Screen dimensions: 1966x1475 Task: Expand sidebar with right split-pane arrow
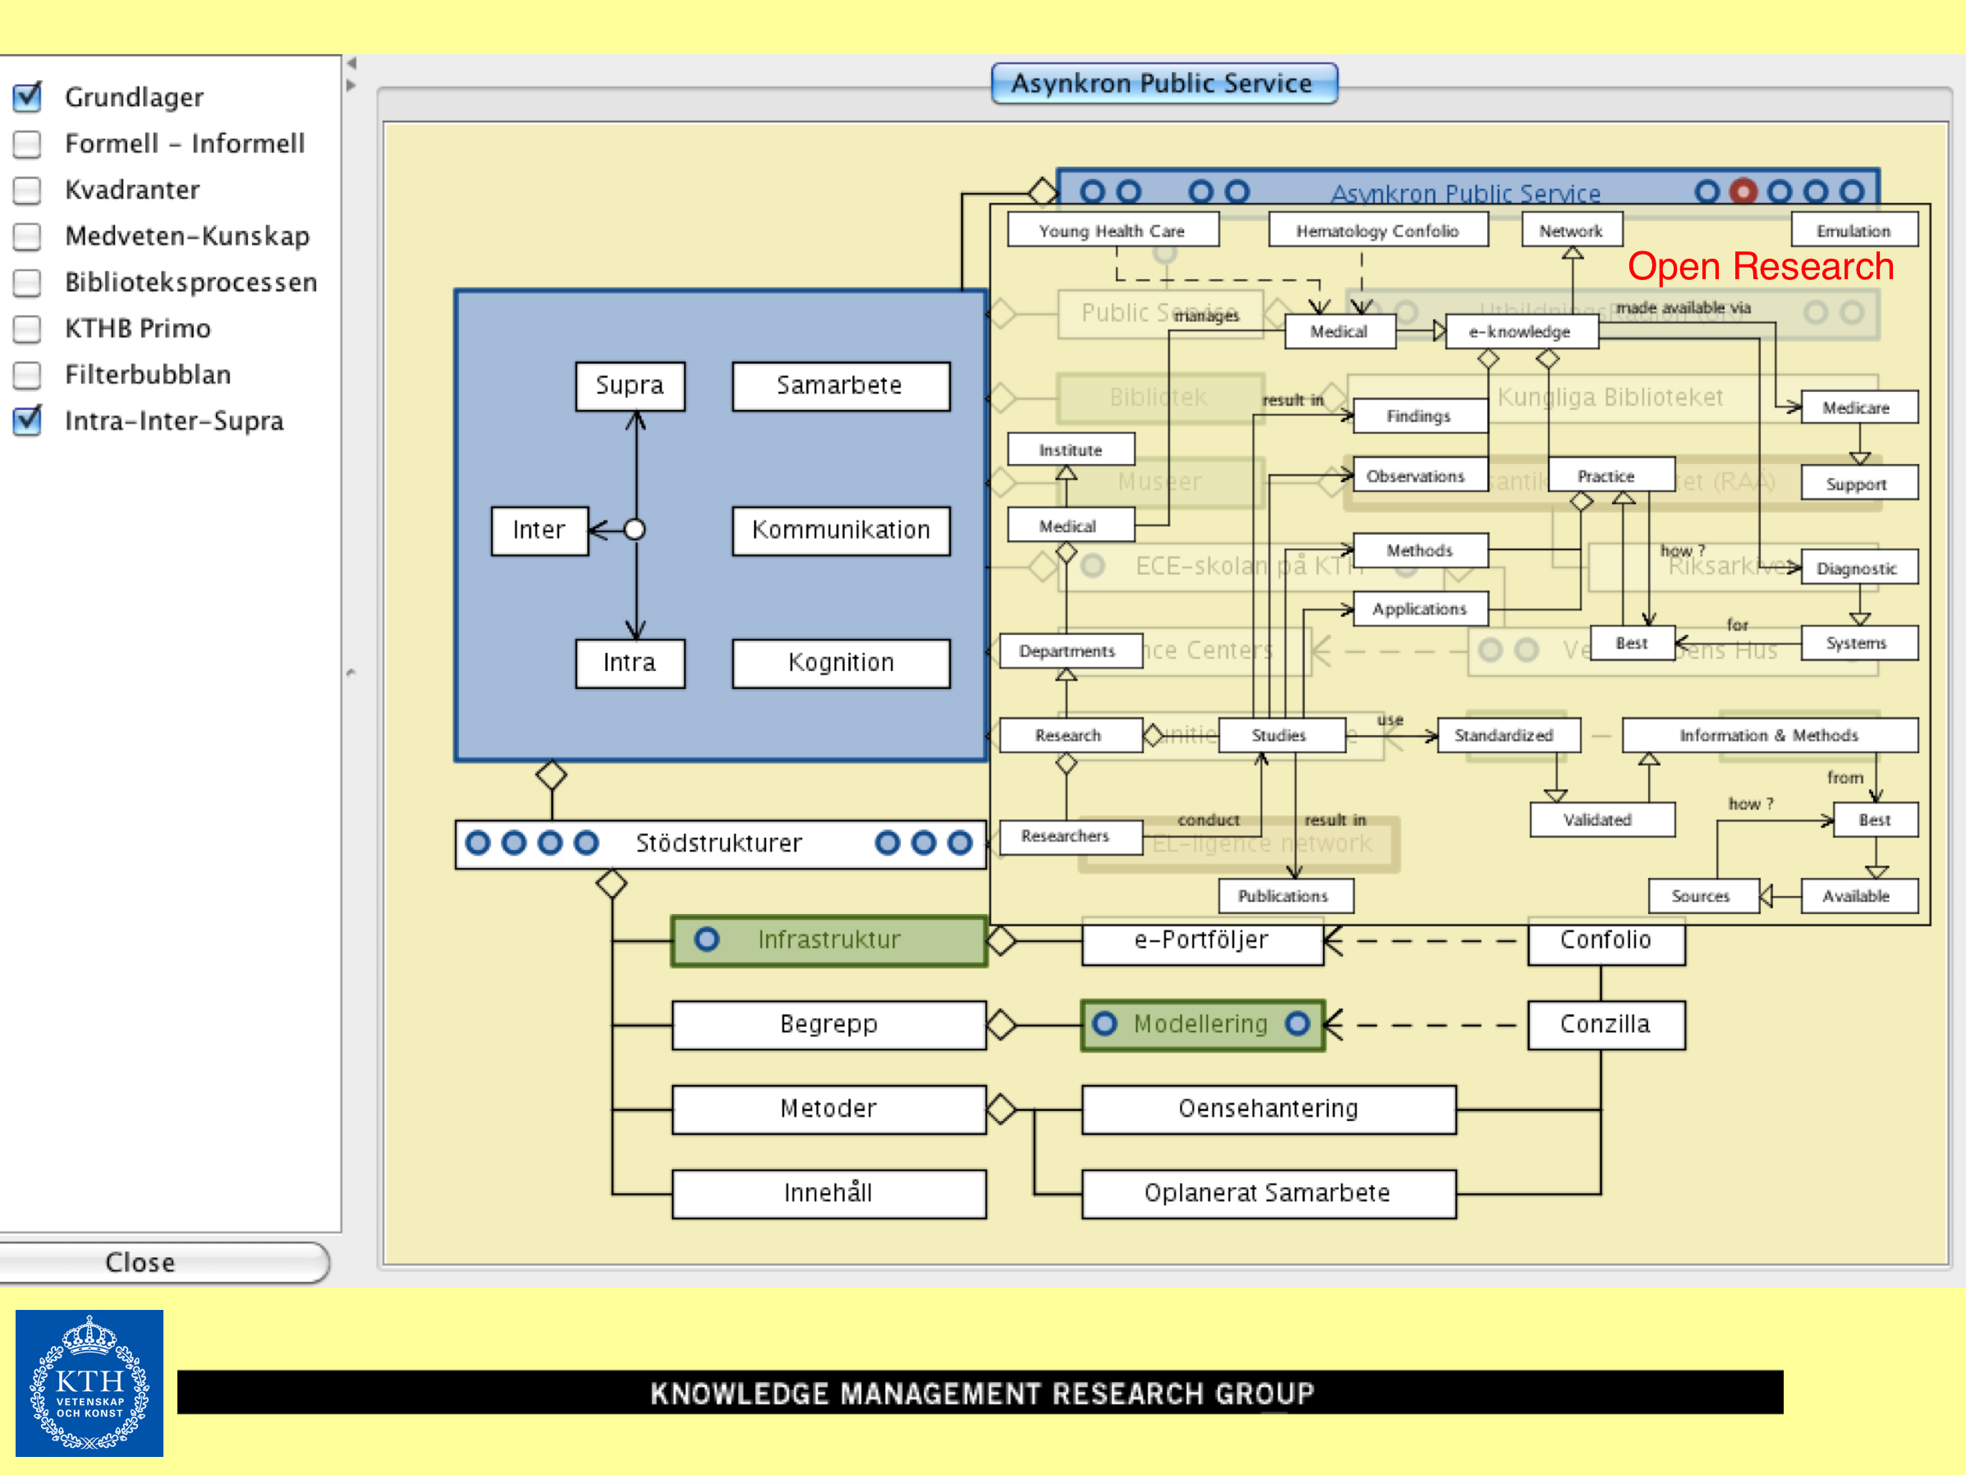point(352,85)
